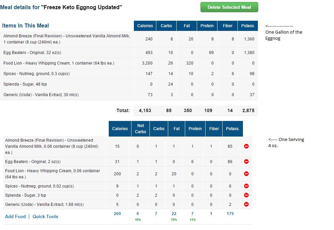Remove the Egg Beaters 2 oz row
This screenshot has width=334, height=230.
point(246,162)
